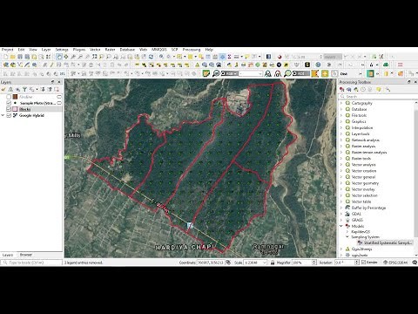Open Data Source Manager icon
The height and width of the screenshot is (314, 418).
tap(6, 65)
